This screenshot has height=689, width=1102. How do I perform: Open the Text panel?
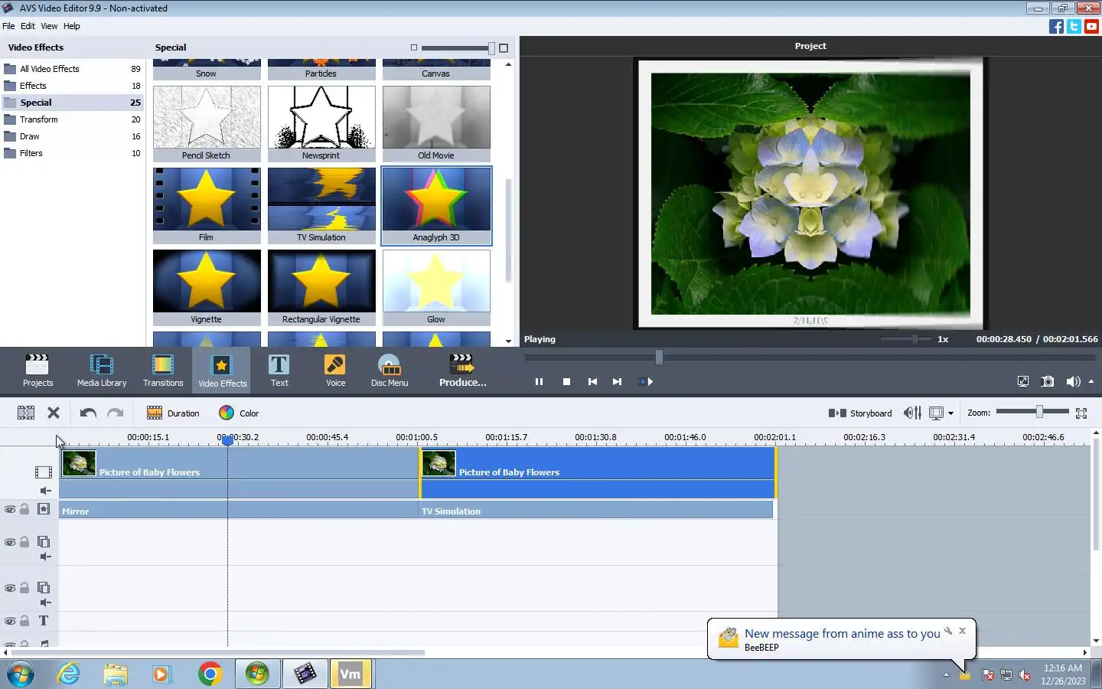pos(279,370)
